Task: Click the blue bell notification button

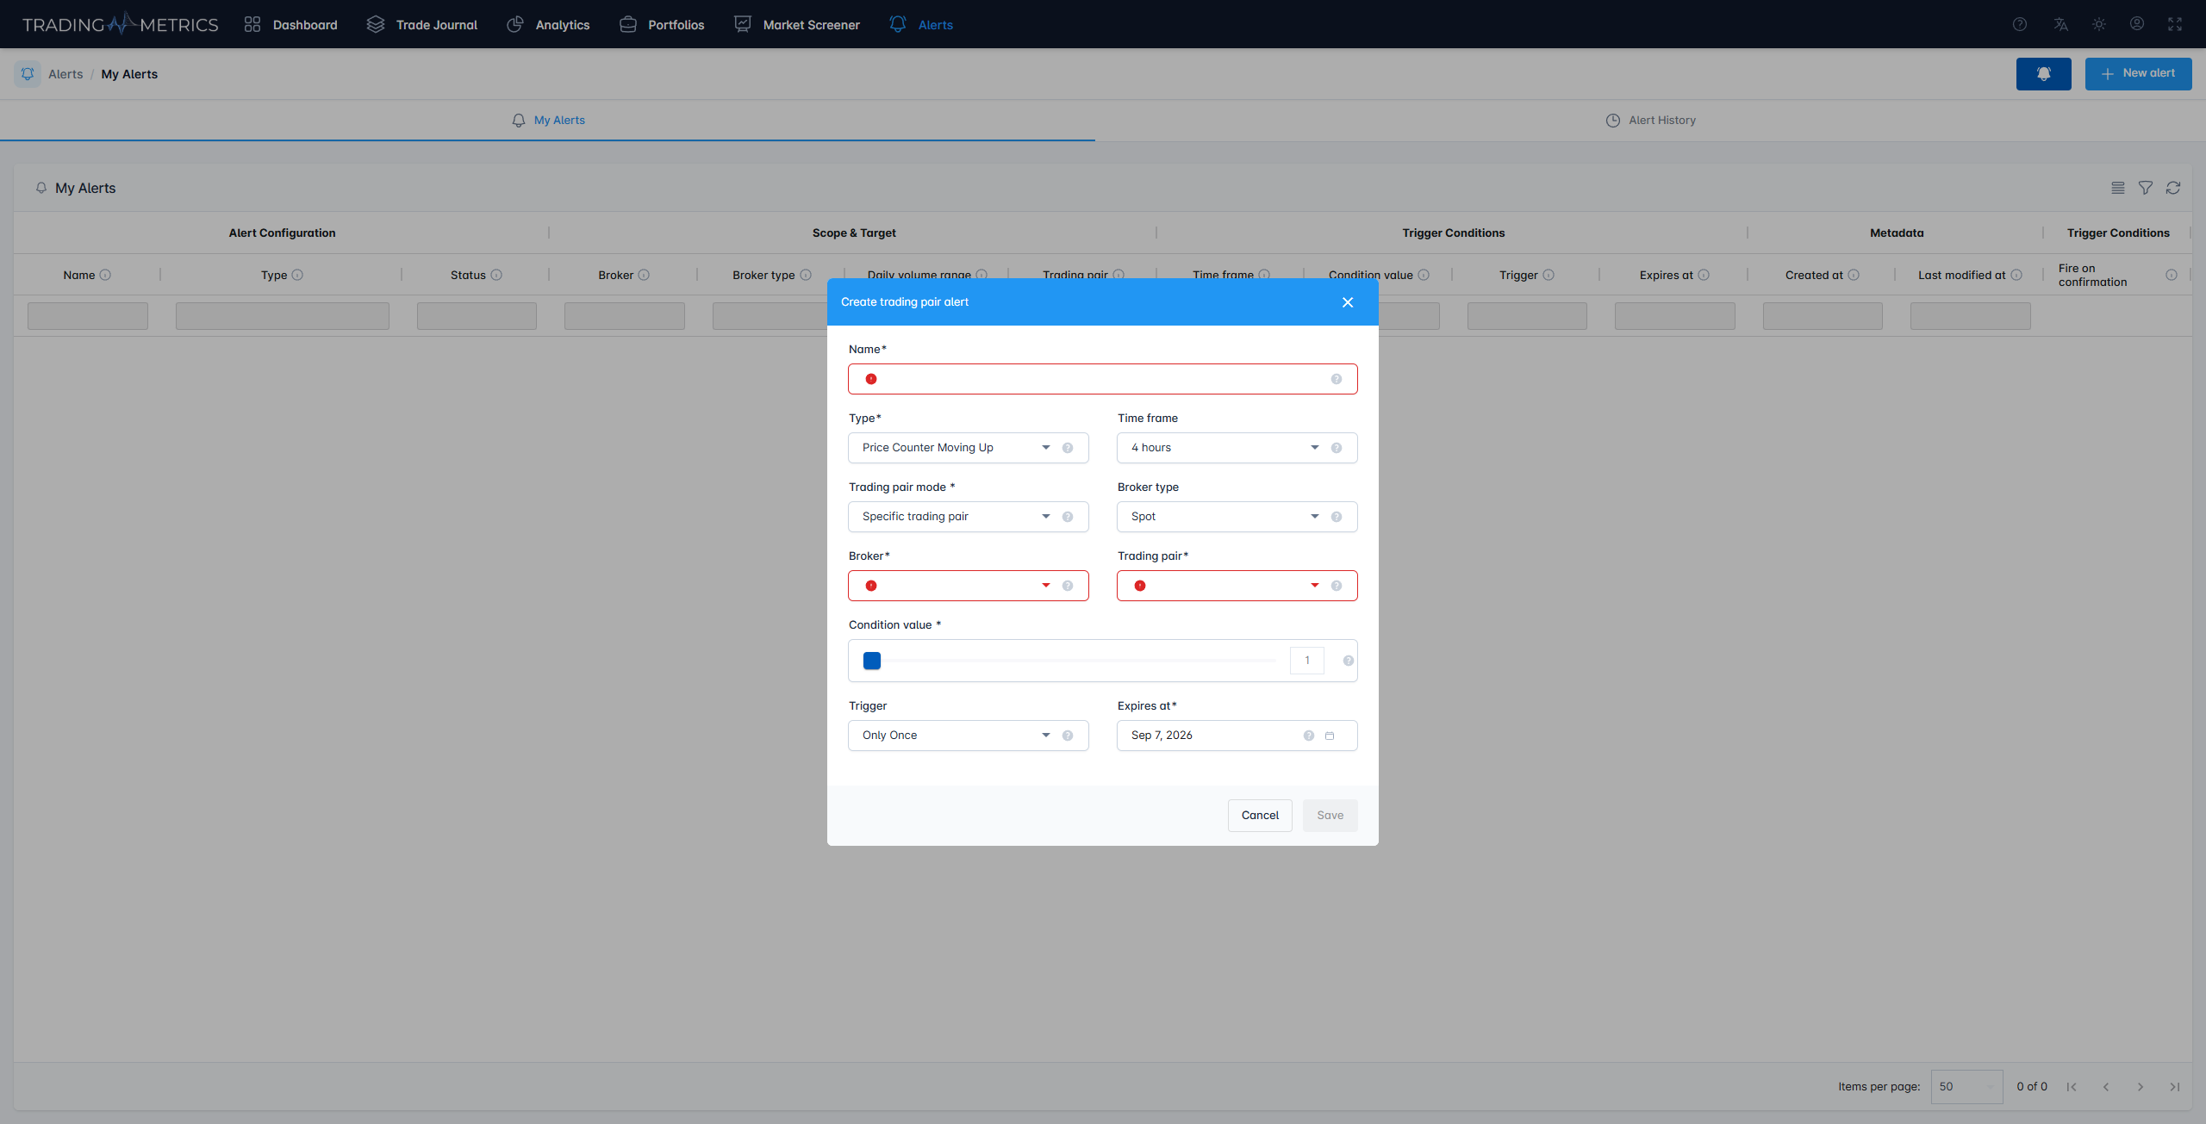Action: pos(2043,74)
